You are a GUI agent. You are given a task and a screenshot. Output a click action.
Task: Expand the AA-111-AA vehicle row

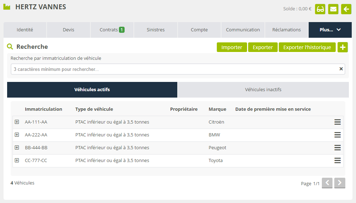(x=17, y=122)
